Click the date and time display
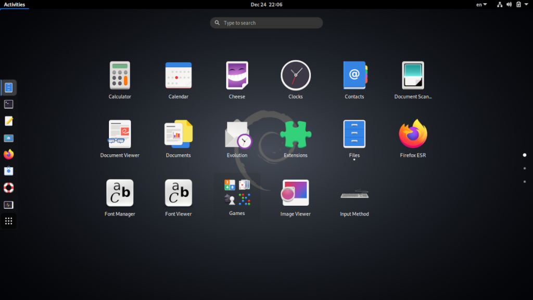533x300 pixels. [266, 4]
